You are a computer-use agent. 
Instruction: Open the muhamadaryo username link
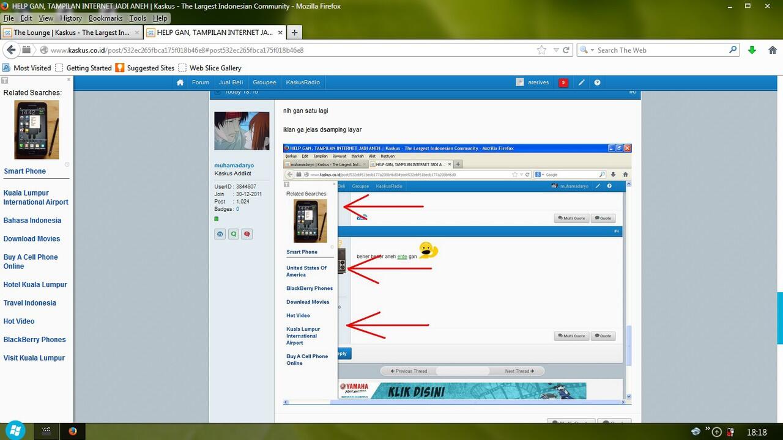pyautogui.click(x=234, y=166)
